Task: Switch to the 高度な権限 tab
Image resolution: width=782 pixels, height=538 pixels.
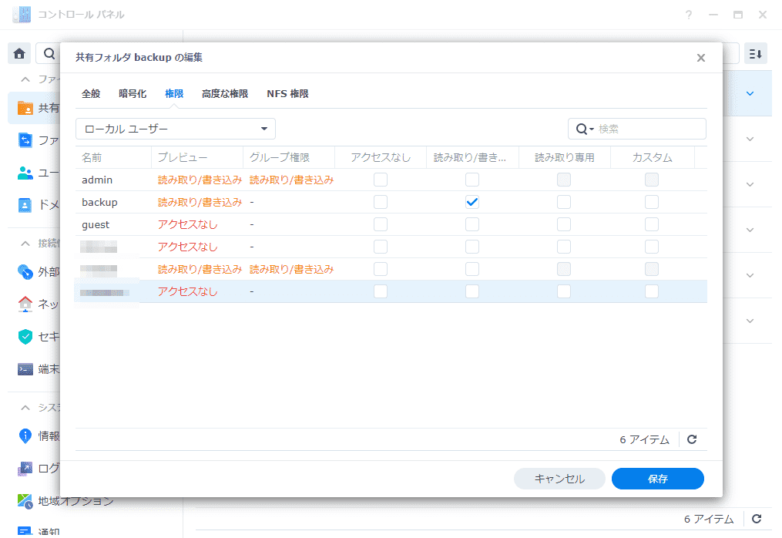Action: pos(225,94)
